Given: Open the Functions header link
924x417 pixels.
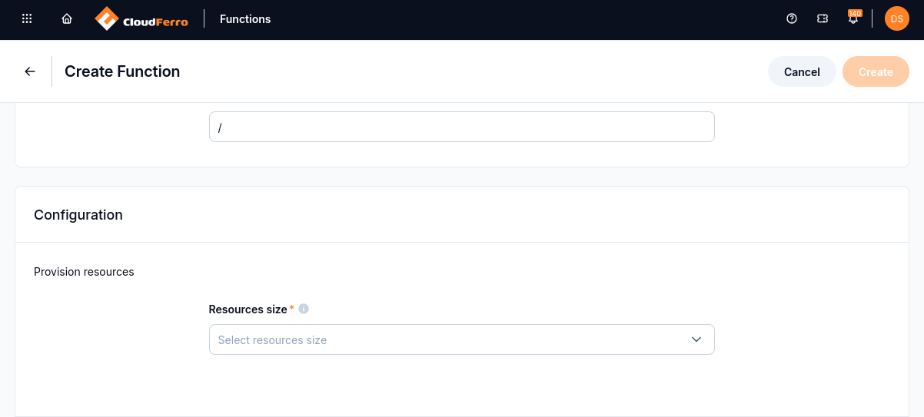Looking at the screenshot, I should [245, 19].
